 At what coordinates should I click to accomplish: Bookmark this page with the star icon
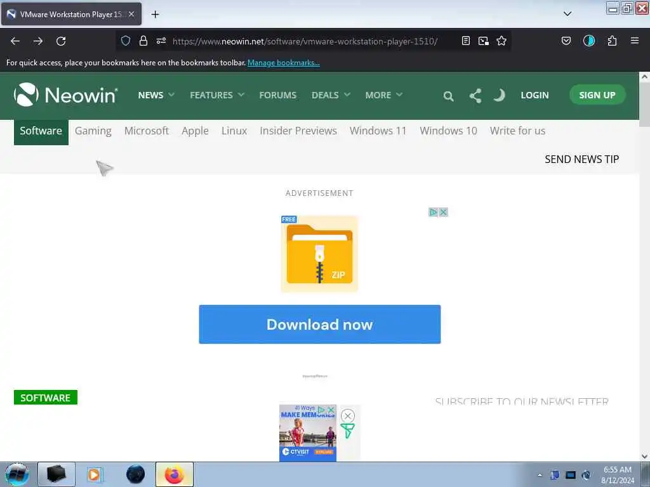click(501, 41)
